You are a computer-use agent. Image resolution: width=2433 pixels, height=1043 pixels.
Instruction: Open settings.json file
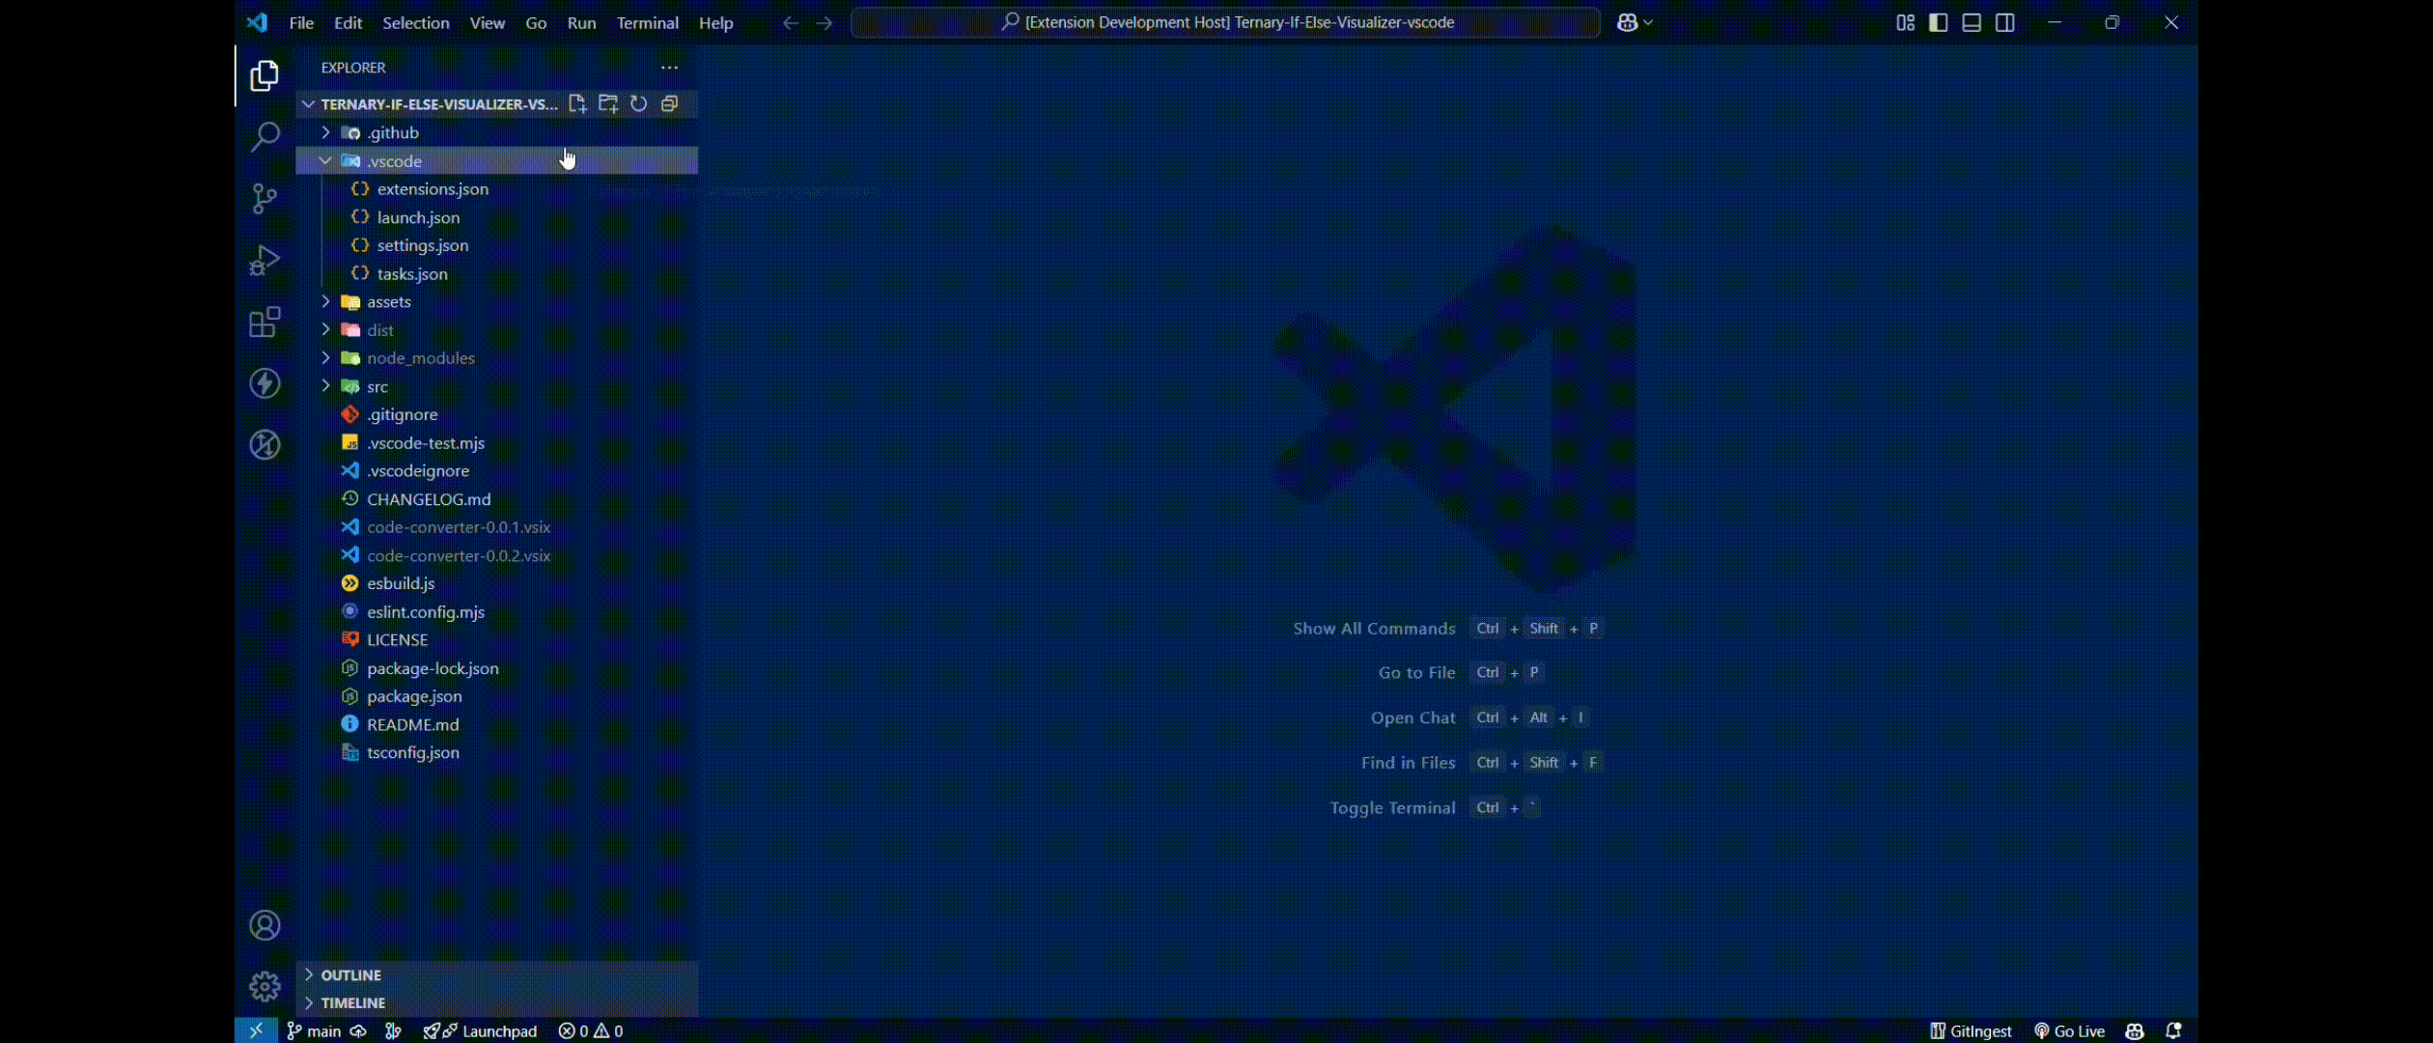click(x=496, y=245)
